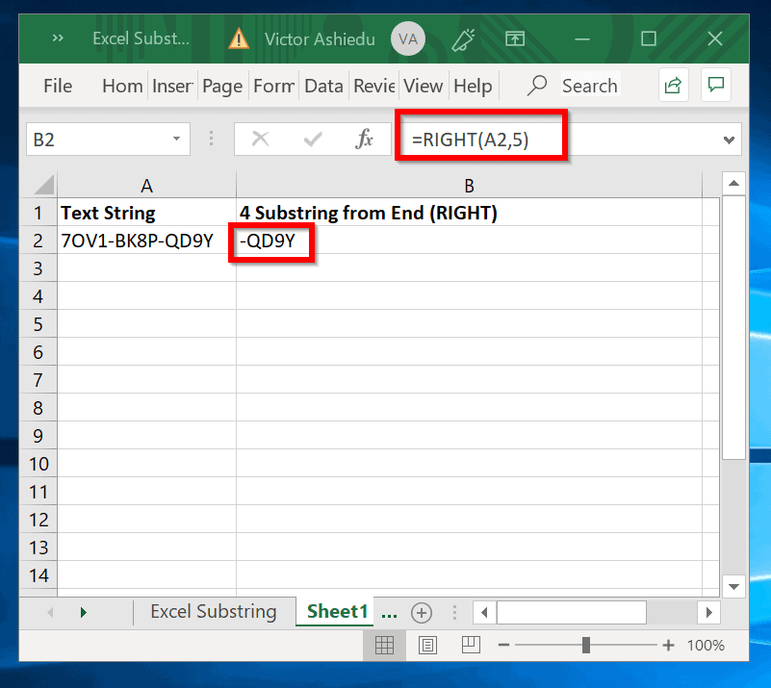
Task: Open the Share icon in ribbon
Action: (673, 86)
